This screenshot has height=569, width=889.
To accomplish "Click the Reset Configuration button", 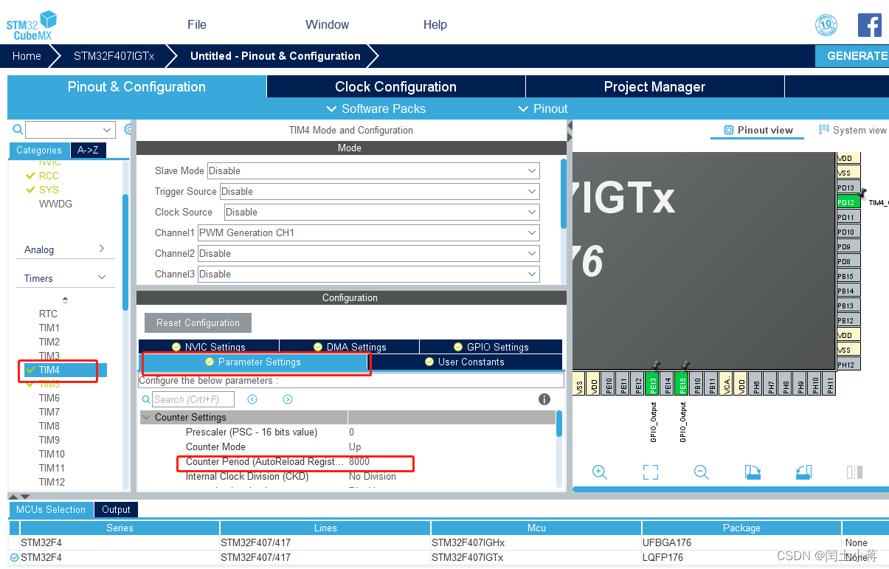I will pos(198,323).
